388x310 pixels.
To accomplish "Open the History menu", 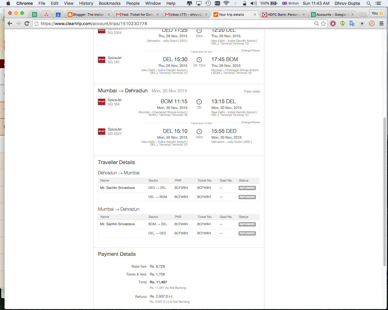I will [x=86, y=3].
